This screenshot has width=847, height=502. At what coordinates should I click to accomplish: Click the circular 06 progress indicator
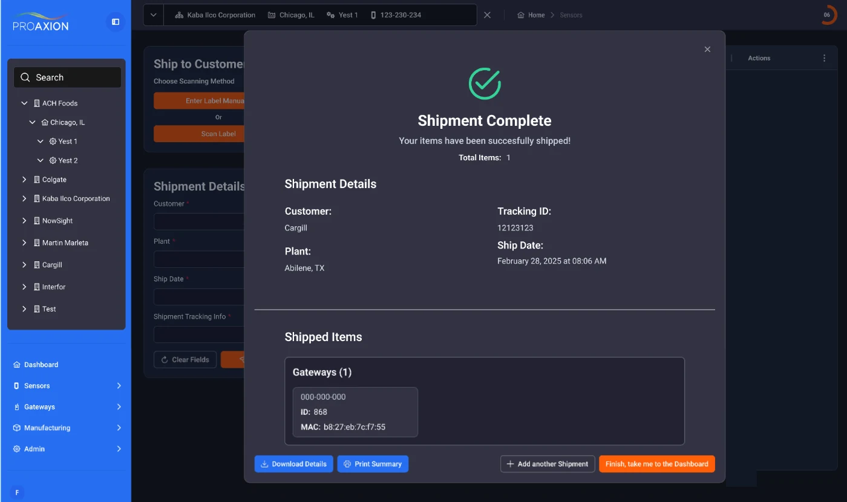[x=827, y=15]
